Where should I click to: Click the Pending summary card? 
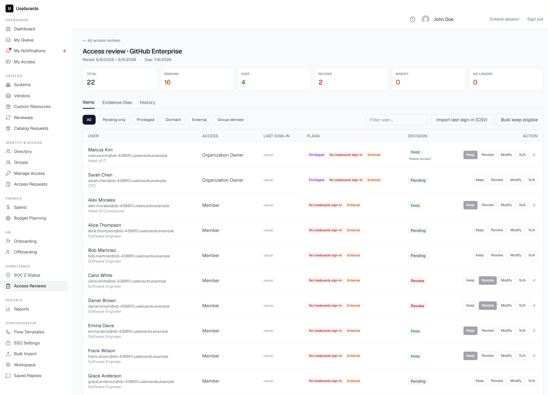coord(197,79)
